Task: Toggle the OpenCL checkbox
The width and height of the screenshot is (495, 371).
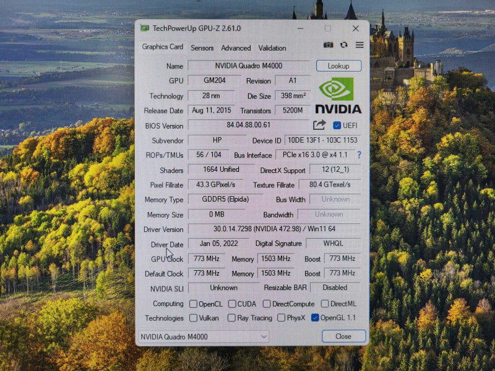Action: 193,304
